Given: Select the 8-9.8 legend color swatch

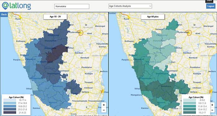Looking at the screenshot, I should pyautogui.click(x=189, y=100).
